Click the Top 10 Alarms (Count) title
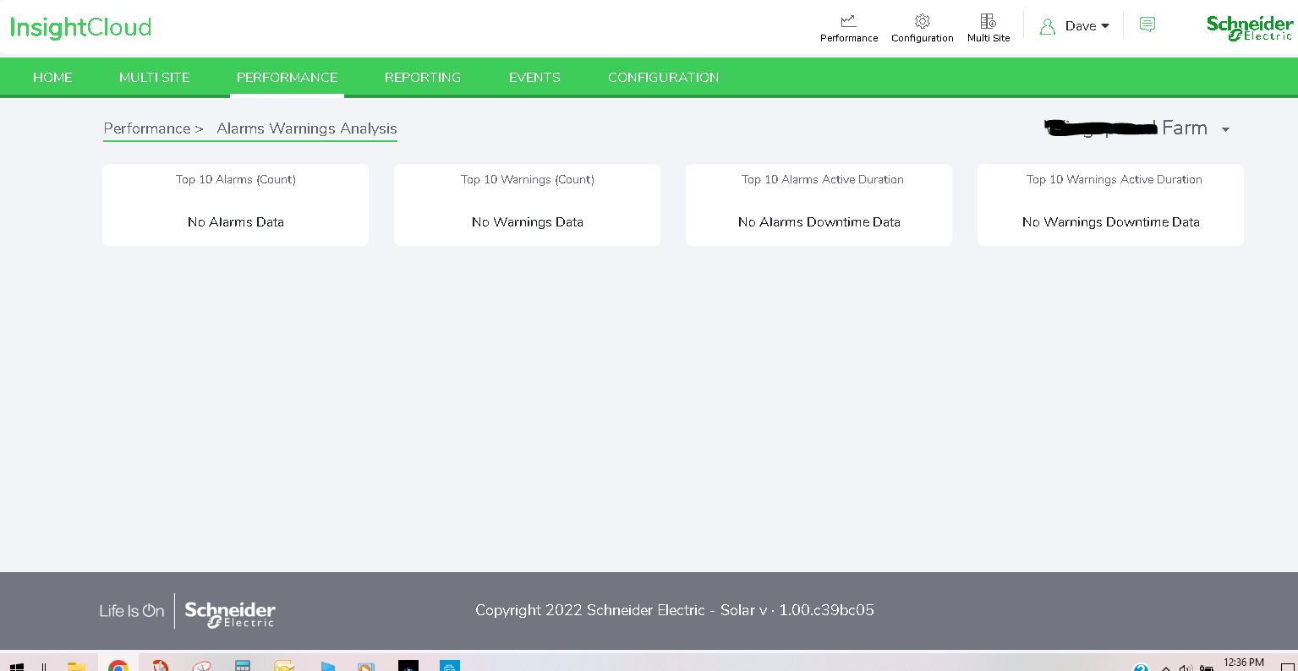Image resolution: width=1298 pixels, height=671 pixels. coord(236,179)
